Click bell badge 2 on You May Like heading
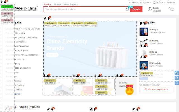 (145, 23)
